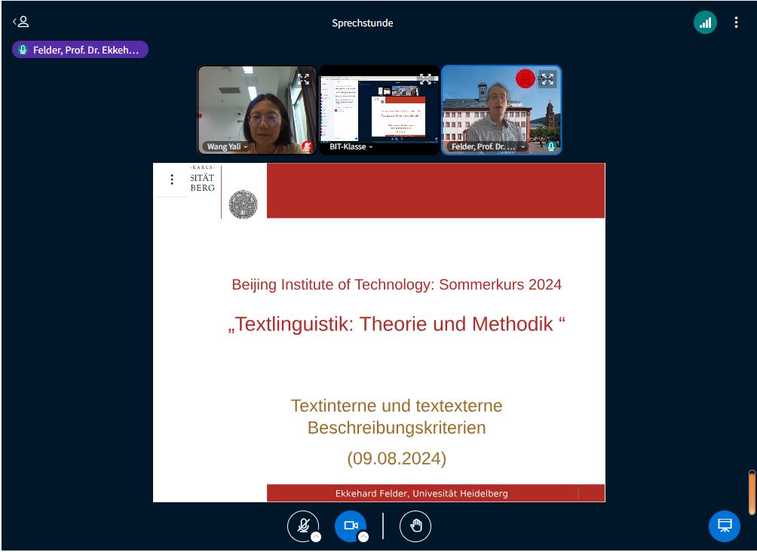Expand webcam options arrow
Image resolution: width=757 pixels, height=552 pixels.
pos(363,537)
